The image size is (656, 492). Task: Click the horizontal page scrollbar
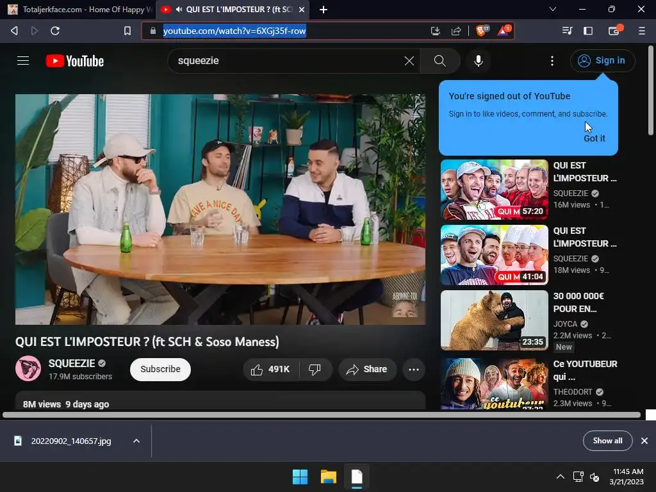322,415
